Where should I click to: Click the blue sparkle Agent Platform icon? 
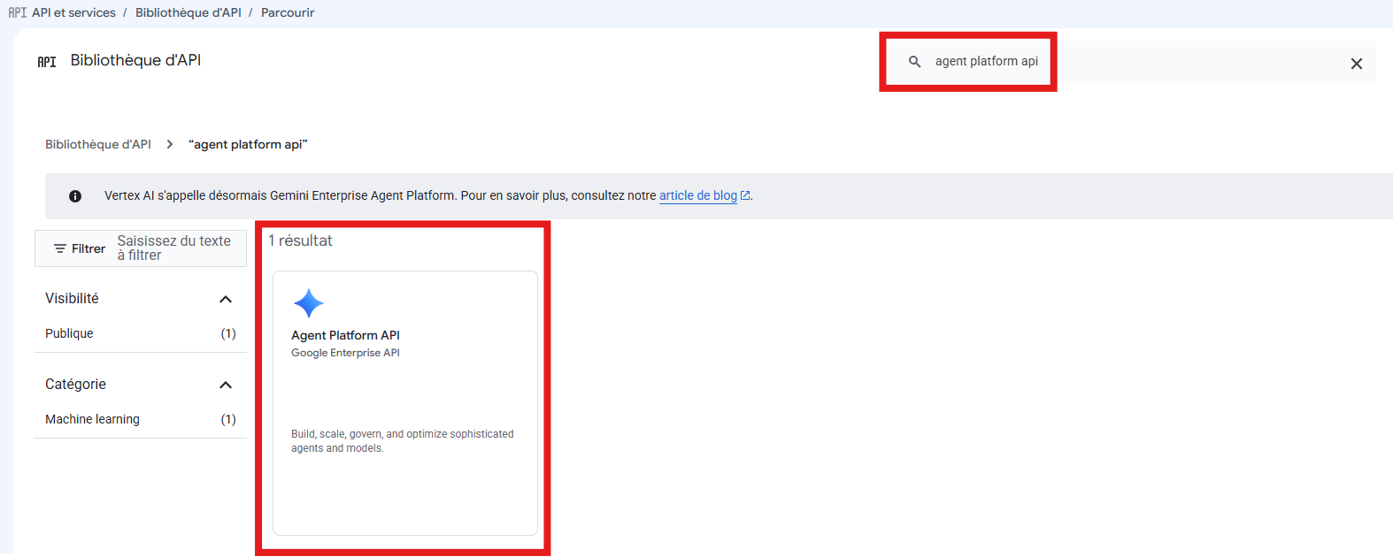tap(308, 303)
